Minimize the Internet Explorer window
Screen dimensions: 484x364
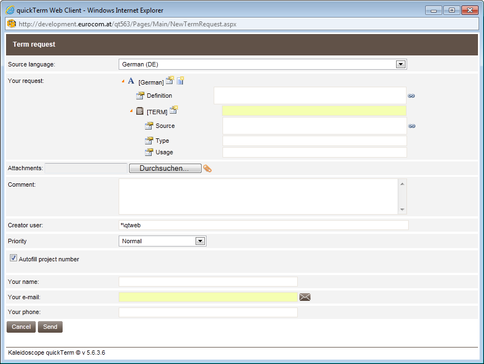[x=433, y=10]
